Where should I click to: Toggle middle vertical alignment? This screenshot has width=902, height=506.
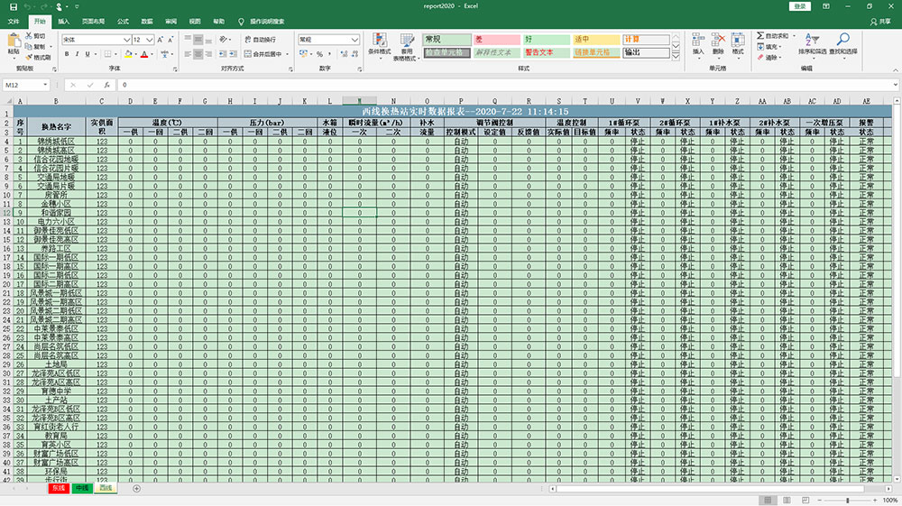[198, 40]
